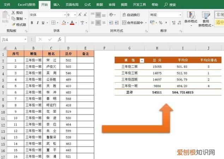This screenshot has height=159, width=224.
Task: Open Format as Table (套用表格格式)
Action: click(206, 19)
